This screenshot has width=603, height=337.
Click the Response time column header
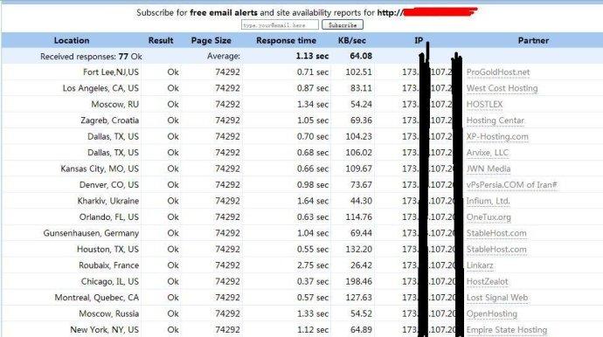[286, 40]
